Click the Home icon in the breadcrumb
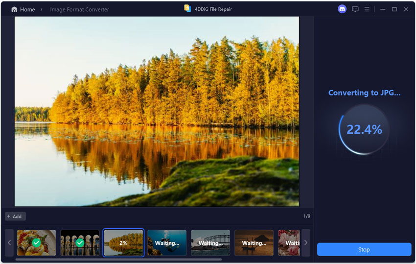 pos(14,10)
